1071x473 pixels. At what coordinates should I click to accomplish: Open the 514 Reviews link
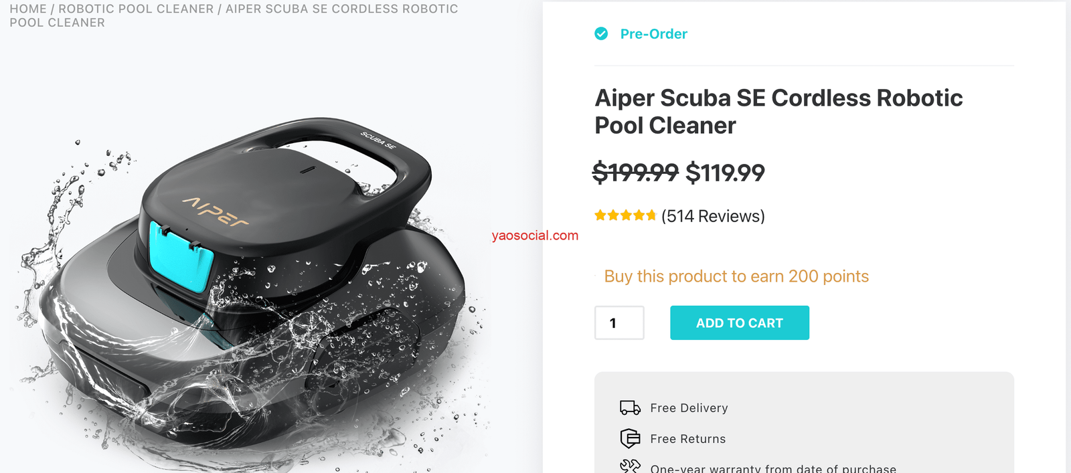[713, 216]
